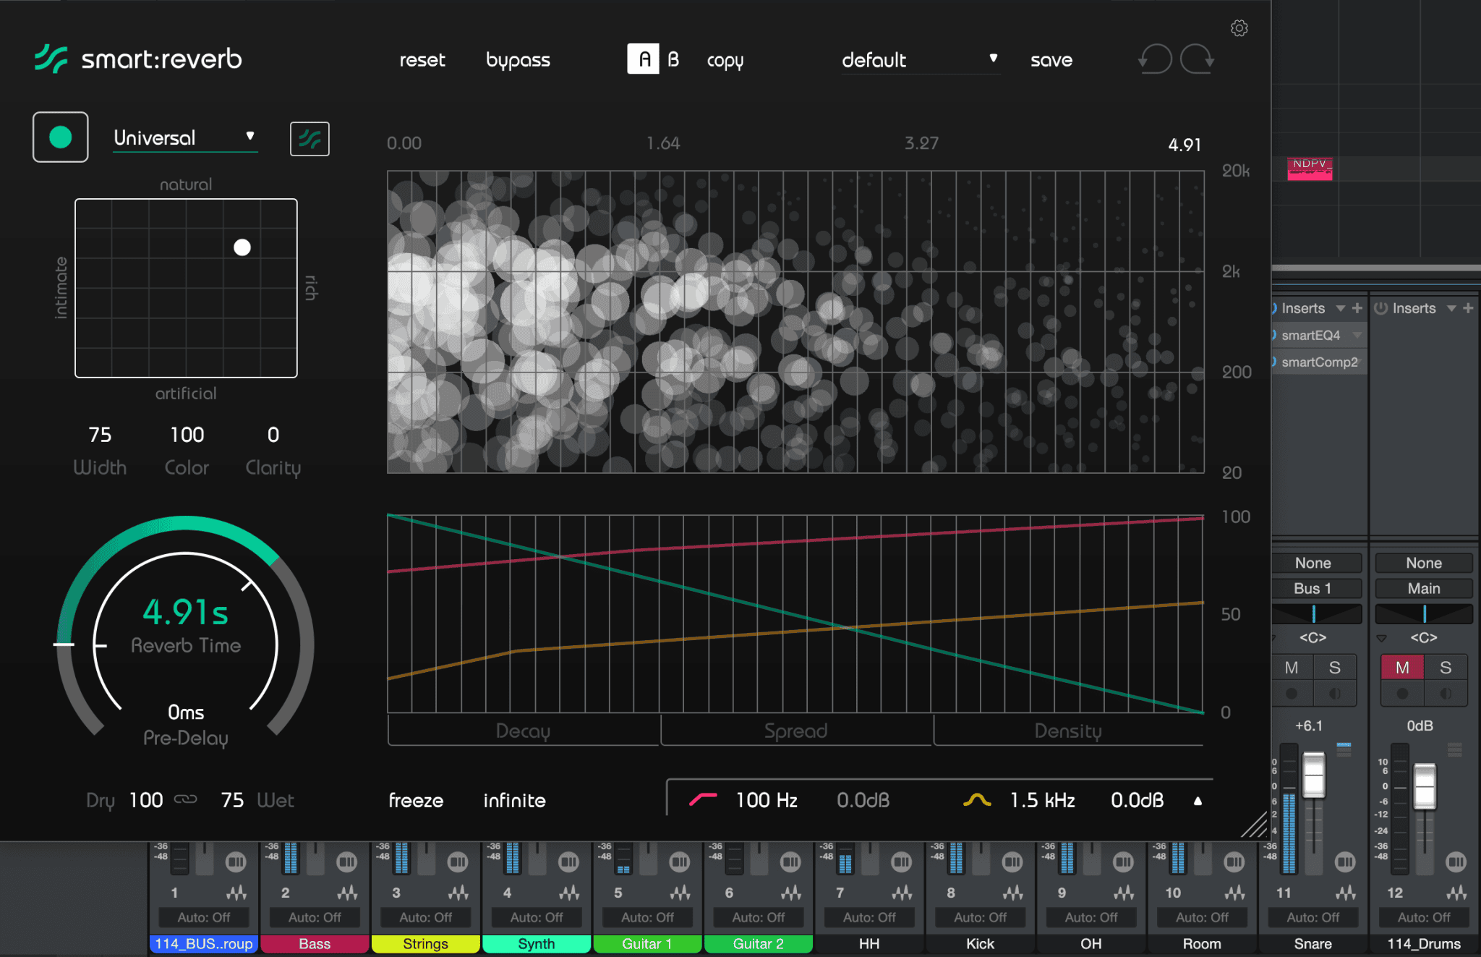The image size is (1481, 957).
Task: Click the Dry/Wet link chain icon
Action: tap(187, 800)
